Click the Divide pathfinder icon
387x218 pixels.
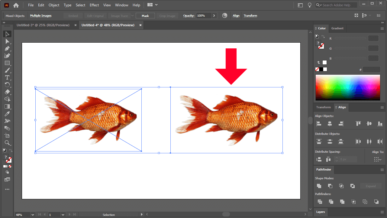click(x=320, y=202)
